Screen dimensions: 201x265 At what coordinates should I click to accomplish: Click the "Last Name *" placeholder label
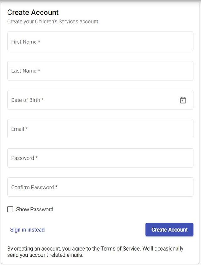coord(25,71)
